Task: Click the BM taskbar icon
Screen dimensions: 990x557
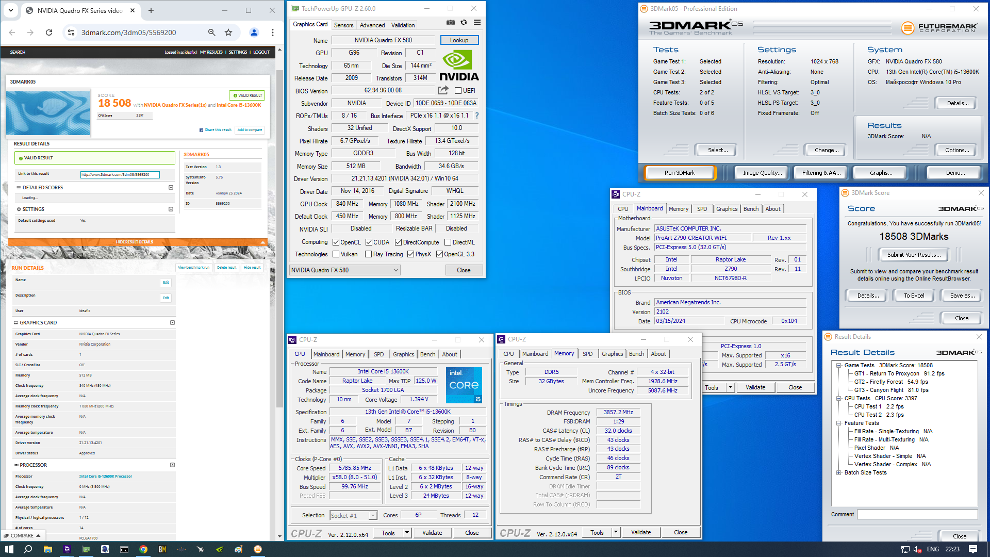Action: point(162,549)
